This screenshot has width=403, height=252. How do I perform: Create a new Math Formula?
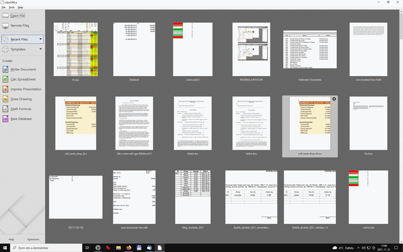coord(17,109)
